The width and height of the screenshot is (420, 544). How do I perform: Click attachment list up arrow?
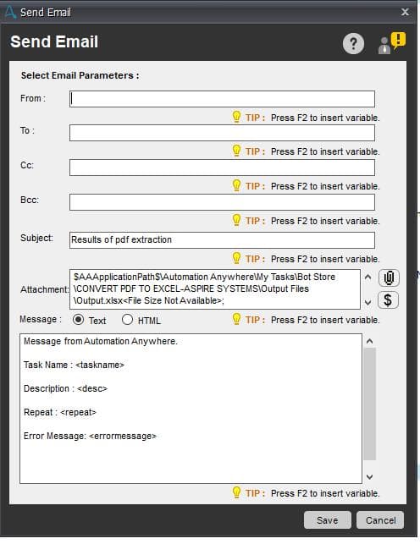pos(368,277)
